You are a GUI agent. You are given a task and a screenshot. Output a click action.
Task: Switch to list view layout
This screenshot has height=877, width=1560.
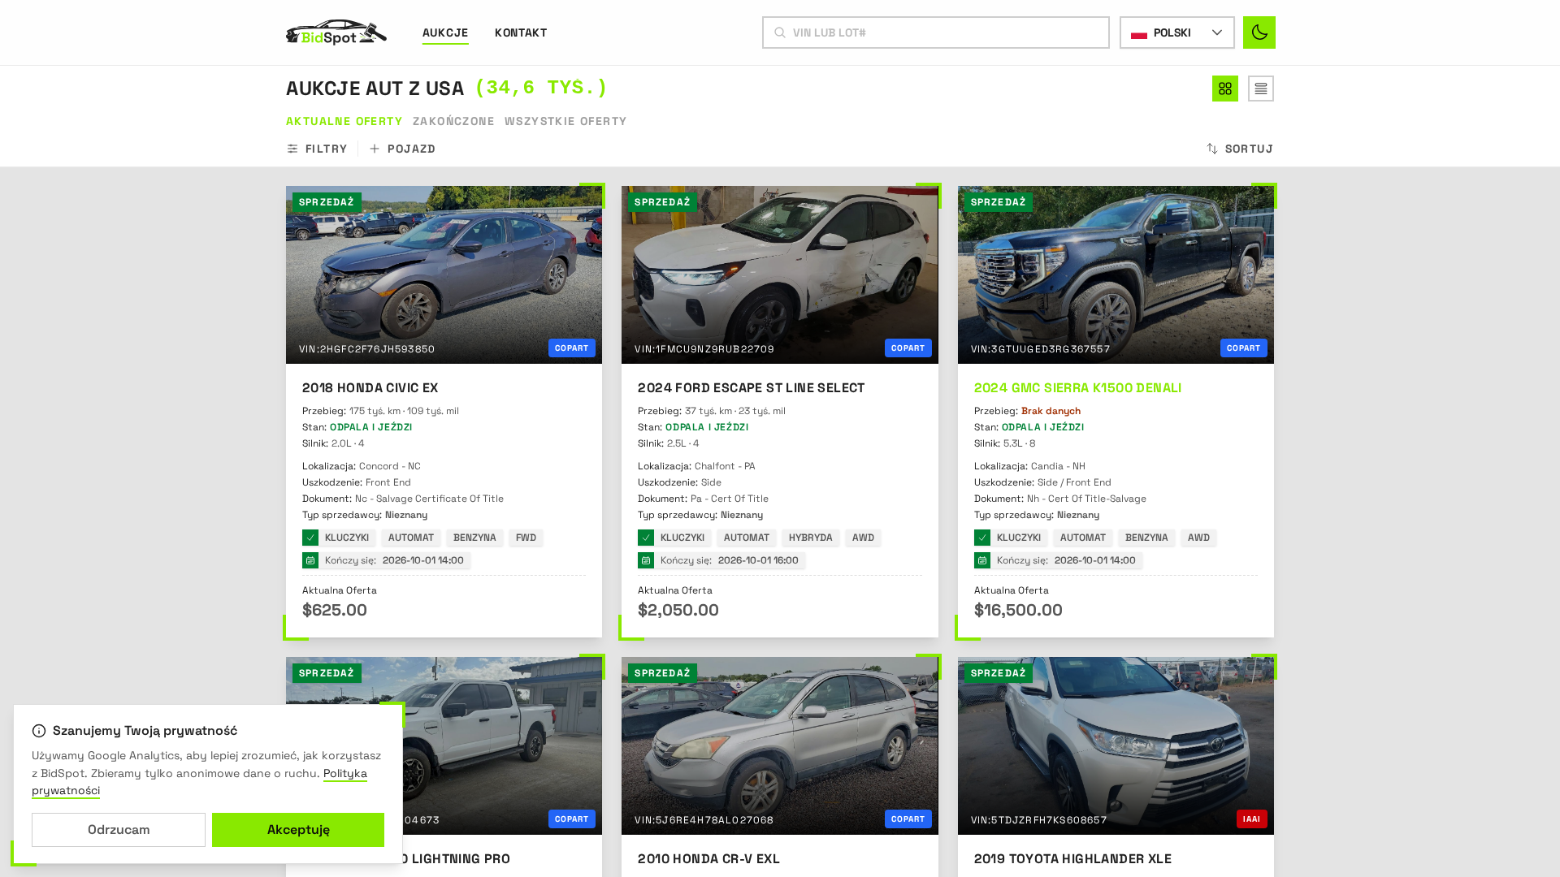1260,89
